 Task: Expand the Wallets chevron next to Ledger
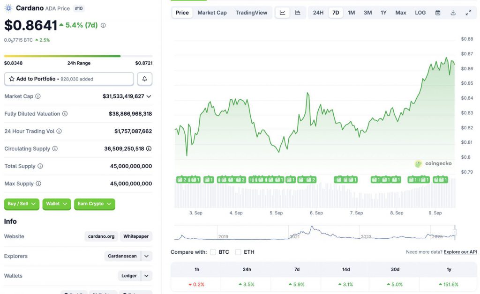[x=147, y=276]
